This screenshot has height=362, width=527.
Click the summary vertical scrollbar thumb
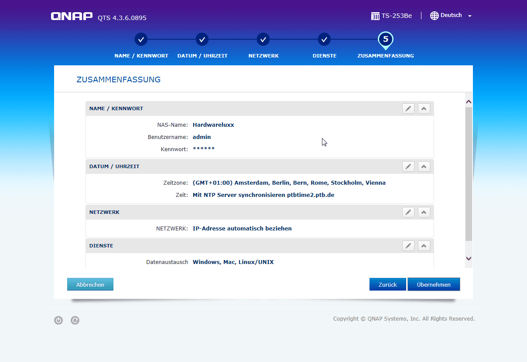(469, 174)
